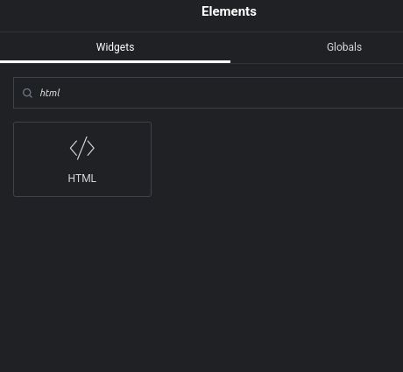Click empty panel area beside HTML widget
Screen dimensions: 403x372
tap(278, 159)
